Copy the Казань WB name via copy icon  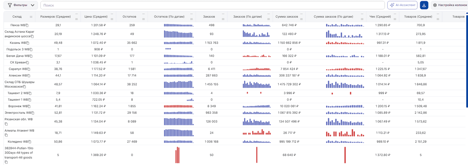click(x=28, y=43)
